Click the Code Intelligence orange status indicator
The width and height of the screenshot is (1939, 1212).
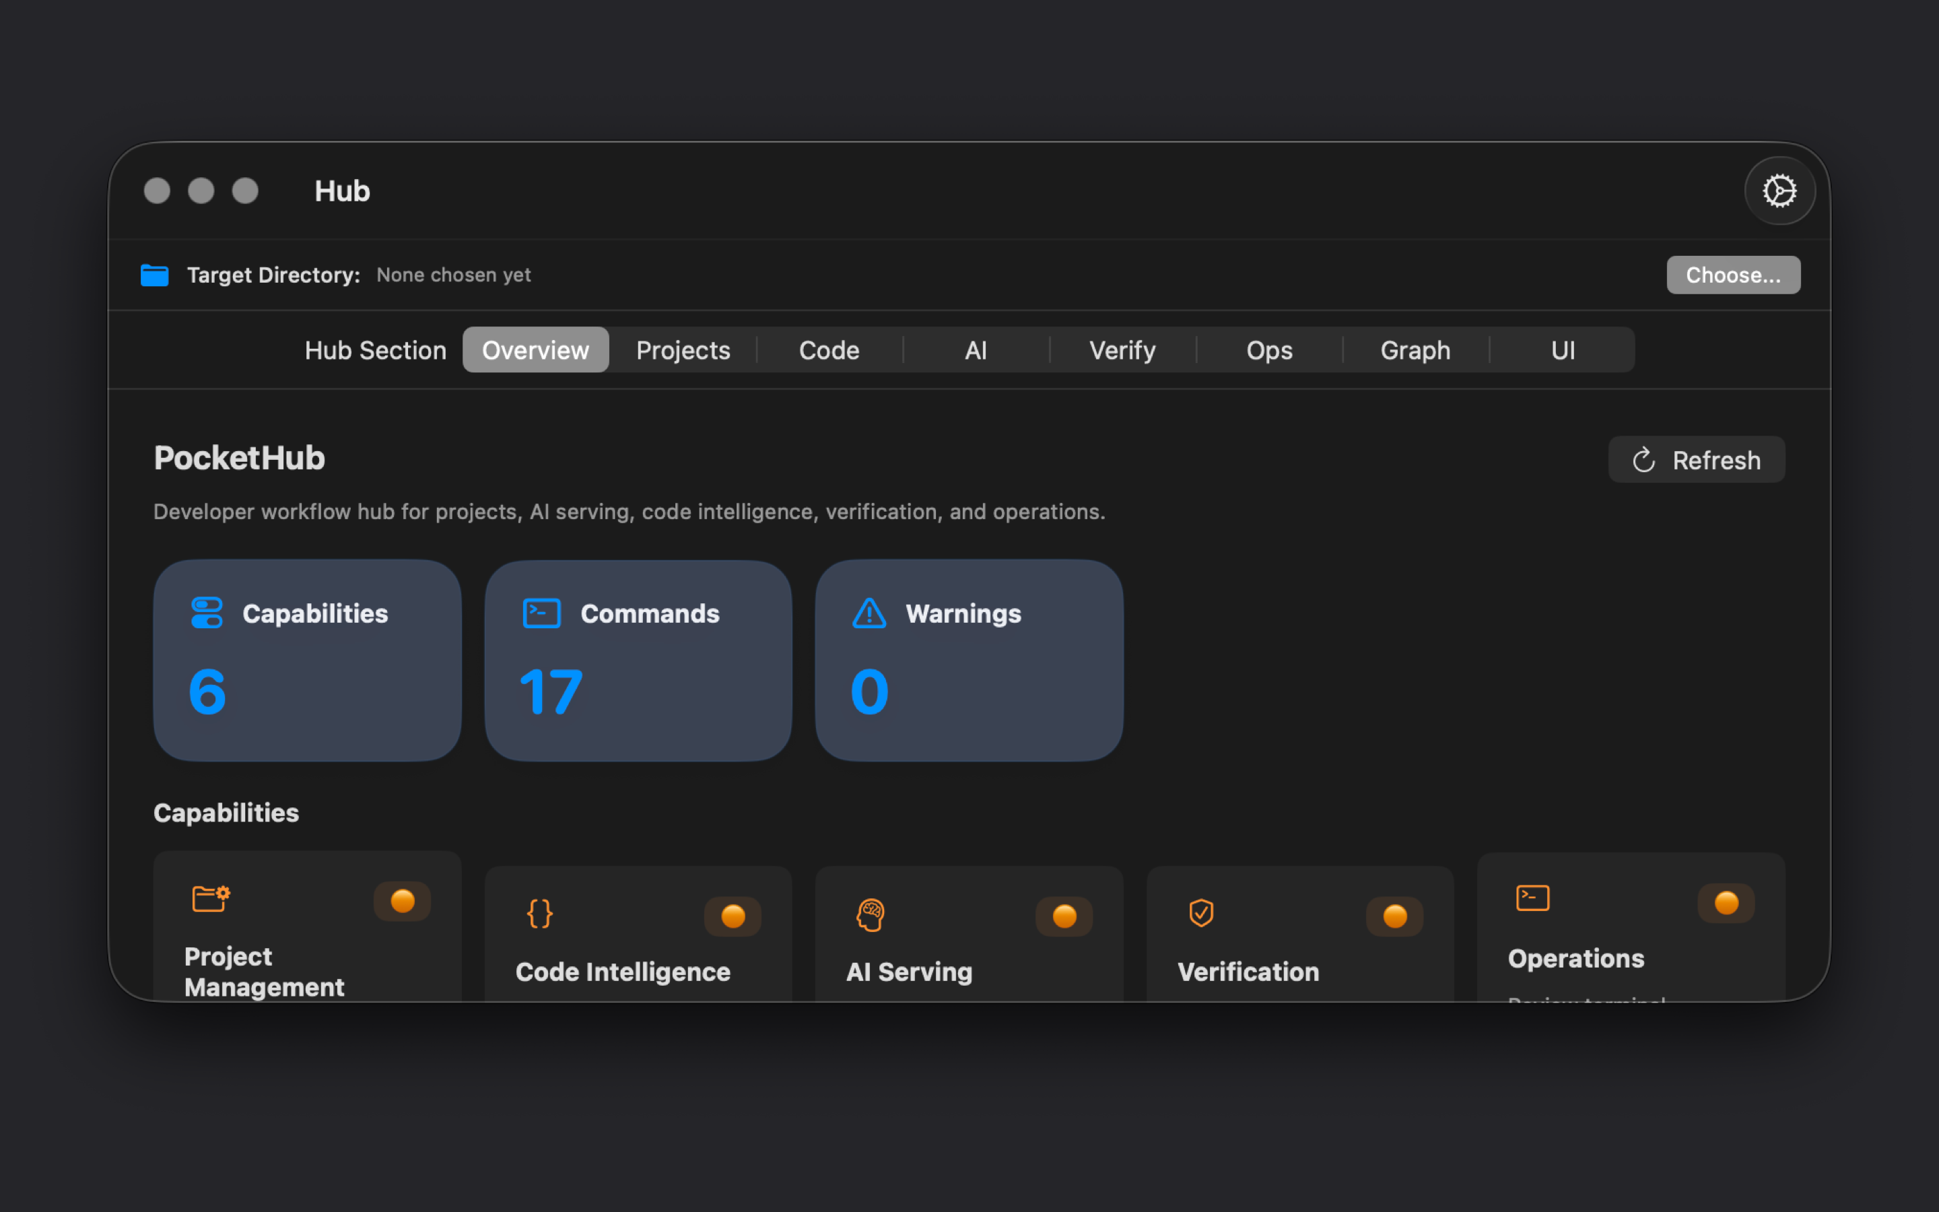[733, 916]
